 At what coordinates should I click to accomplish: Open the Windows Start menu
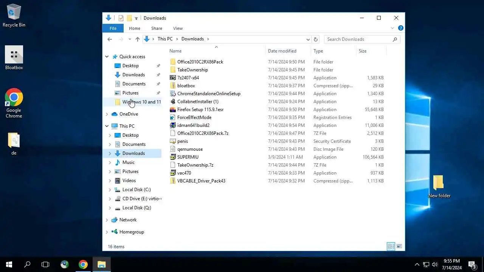click(x=9, y=264)
